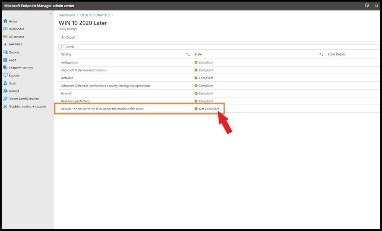382x231 pixels.
Task: Click the Troubleshooting + support wrench icon
Action: pyautogui.click(x=5, y=106)
